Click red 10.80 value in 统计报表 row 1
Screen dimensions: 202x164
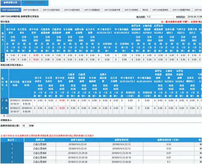click(x=36, y=55)
